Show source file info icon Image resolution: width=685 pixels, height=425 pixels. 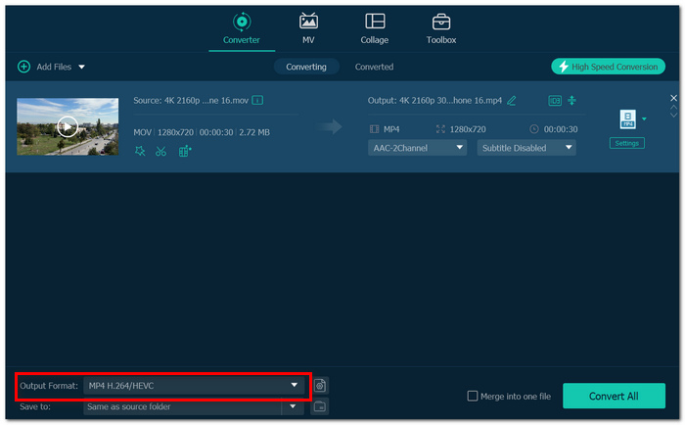(257, 101)
